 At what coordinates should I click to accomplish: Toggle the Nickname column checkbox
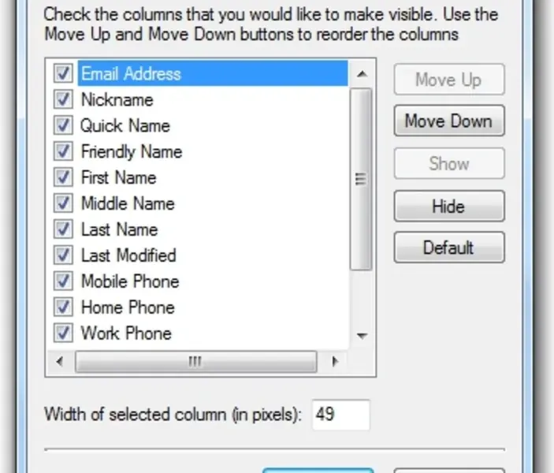pos(63,100)
